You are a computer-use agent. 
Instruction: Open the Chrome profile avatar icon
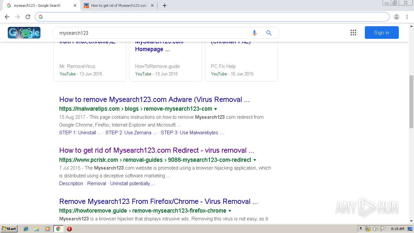[397, 17]
